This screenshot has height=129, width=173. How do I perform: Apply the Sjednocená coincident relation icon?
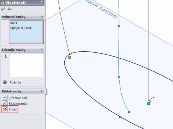[x=5, y=103]
